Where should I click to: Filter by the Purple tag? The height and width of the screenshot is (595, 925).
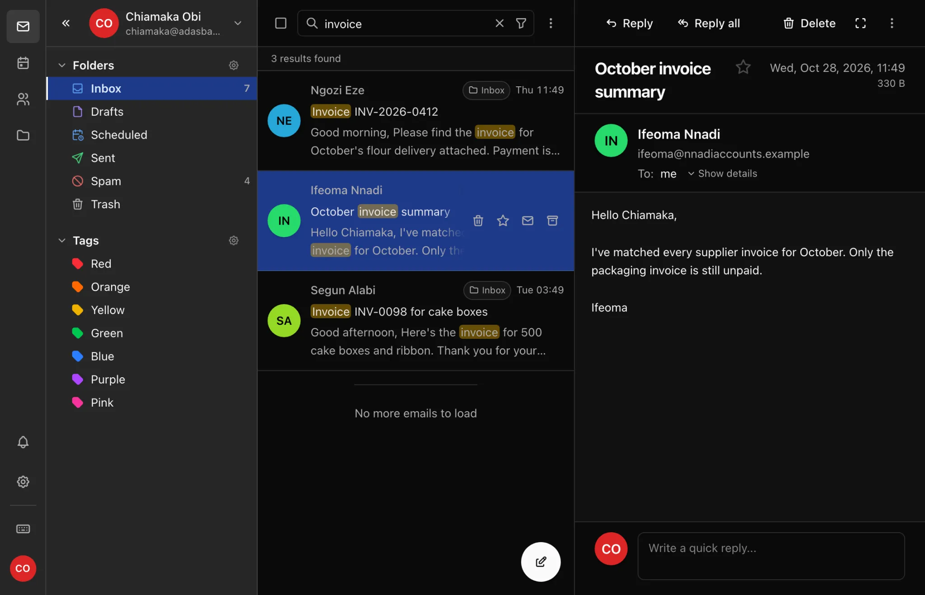pos(152,379)
